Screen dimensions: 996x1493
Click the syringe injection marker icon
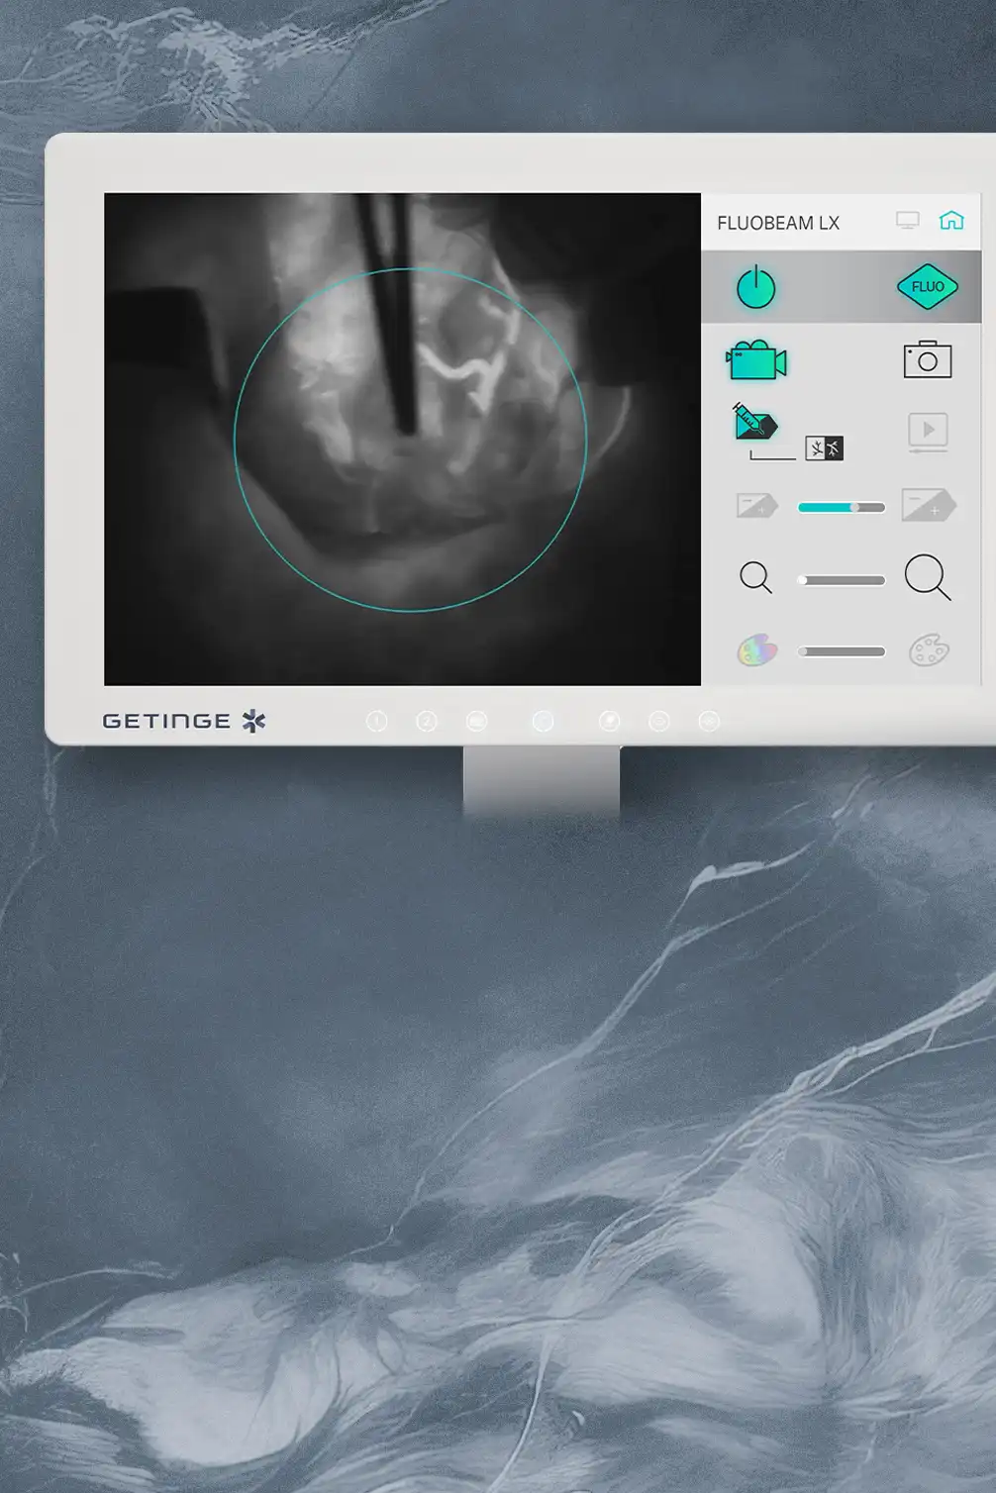[754, 423]
